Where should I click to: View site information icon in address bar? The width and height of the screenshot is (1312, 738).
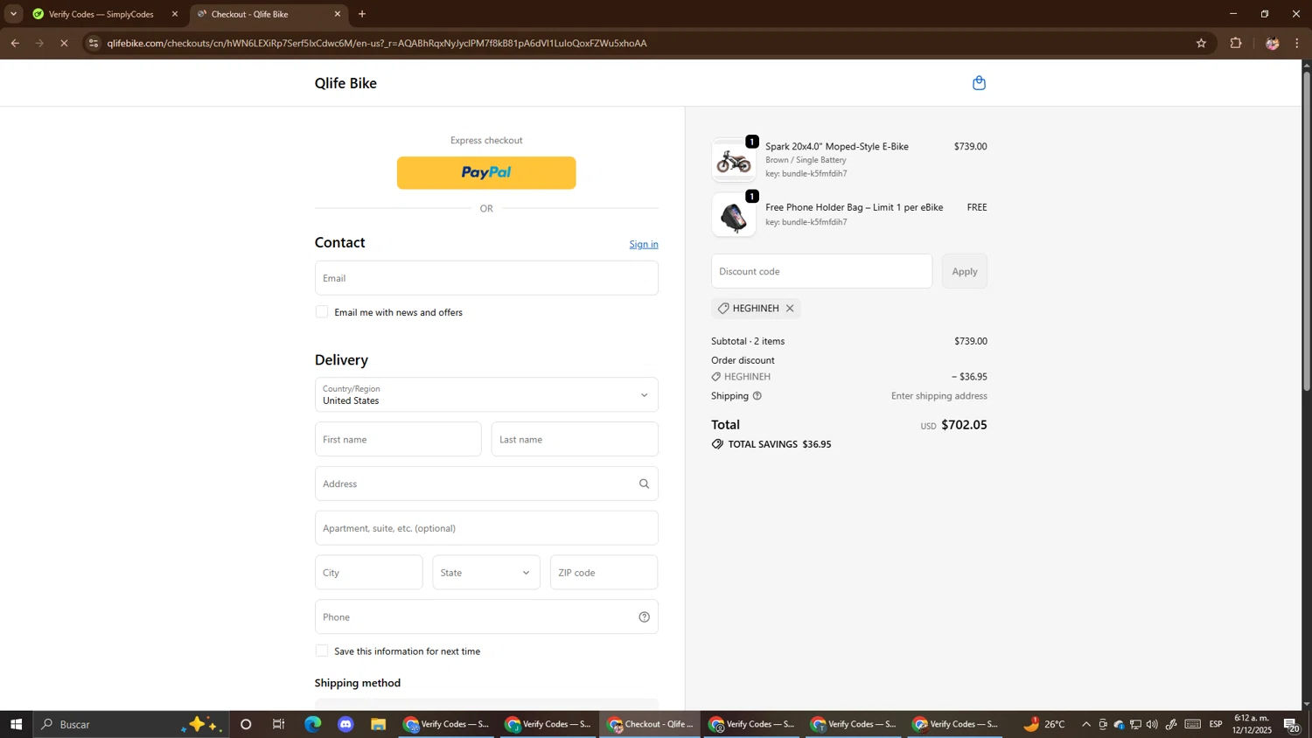click(x=94, y=43)
